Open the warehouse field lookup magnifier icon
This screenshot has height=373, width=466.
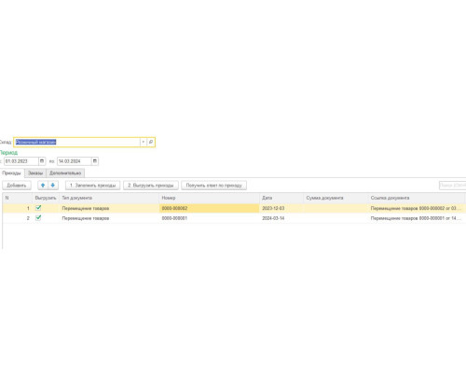(x=151, y=142)
